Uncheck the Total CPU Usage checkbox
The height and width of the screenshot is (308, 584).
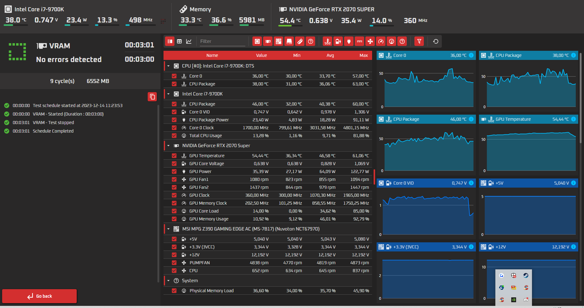[x=174, y=136]
